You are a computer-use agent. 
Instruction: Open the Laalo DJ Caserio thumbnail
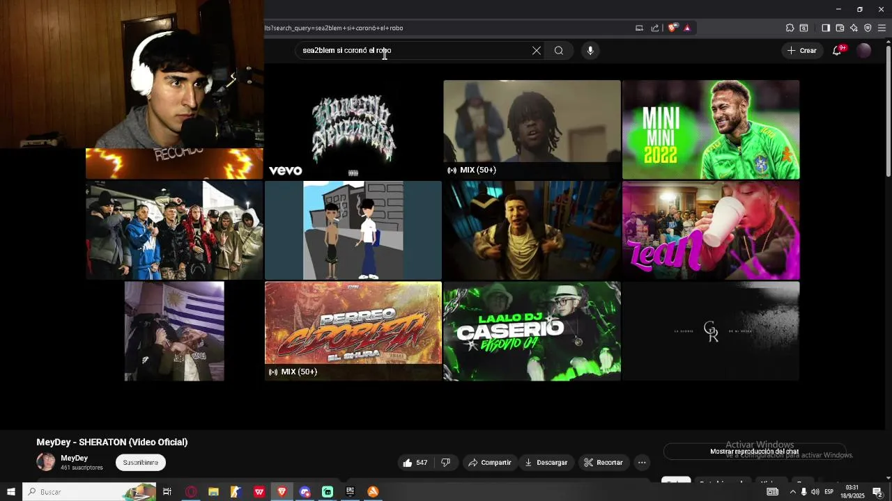[x=532, y=331]
